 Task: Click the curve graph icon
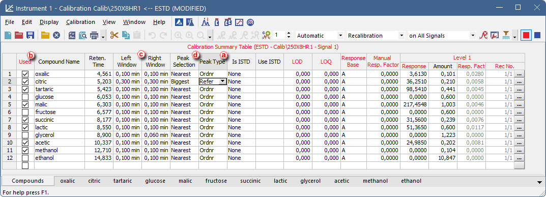point(239,22)
